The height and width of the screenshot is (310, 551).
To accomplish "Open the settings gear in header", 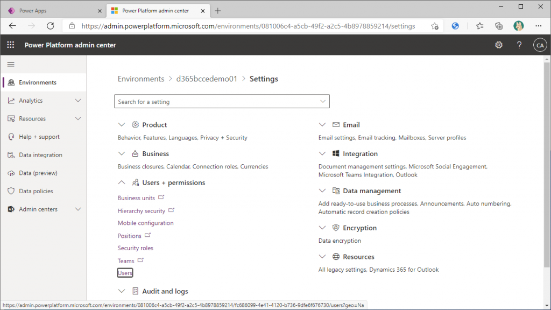I will point(499,45).
